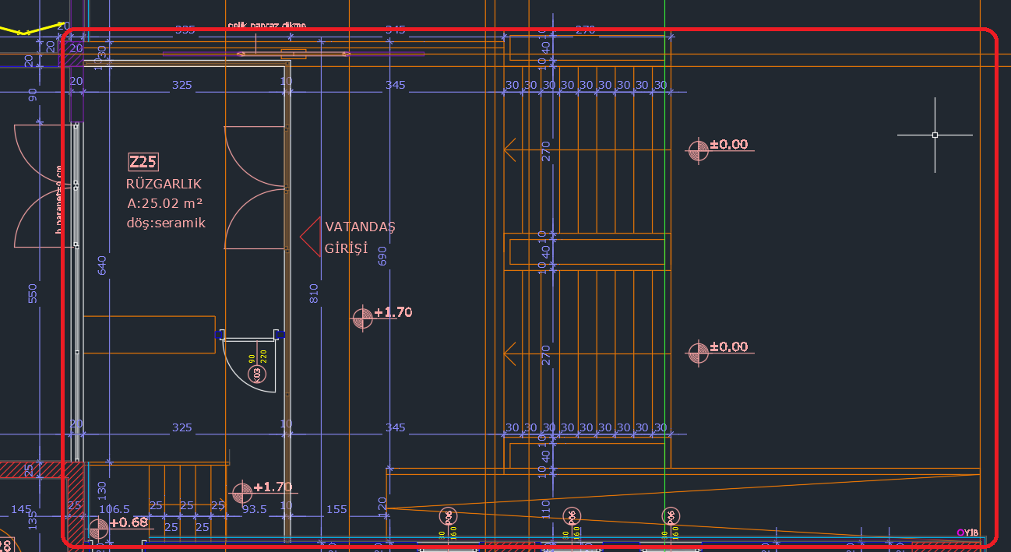This screenshot has width=1011, height=552.
Task: Click the 690 vertical dimension text
Action: 382,255
